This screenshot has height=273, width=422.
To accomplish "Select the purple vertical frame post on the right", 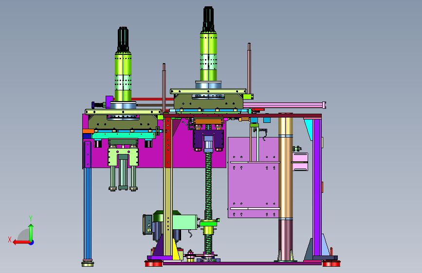I will tap(317, 187).
